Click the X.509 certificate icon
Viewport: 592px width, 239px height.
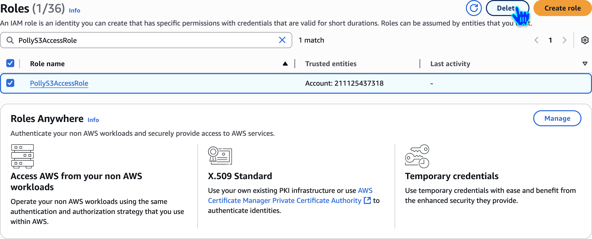tap(220, 155)
